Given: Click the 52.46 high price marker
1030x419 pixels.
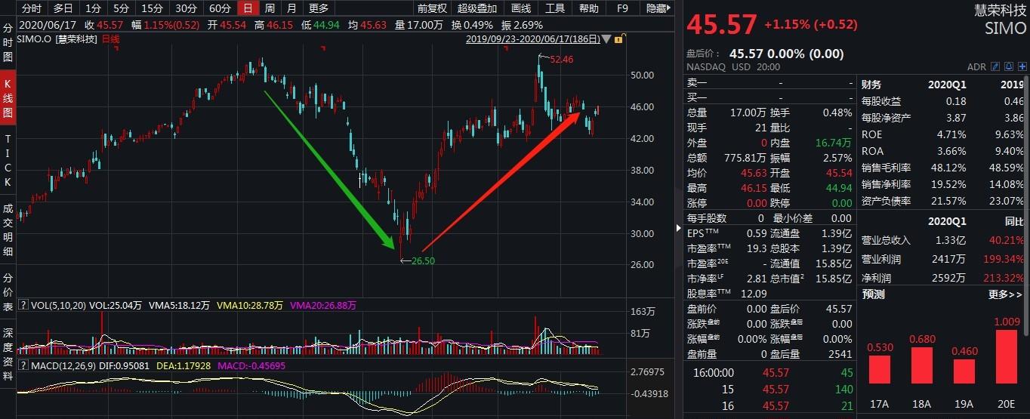Looking at the screenshot, I should tap(562, 59).
